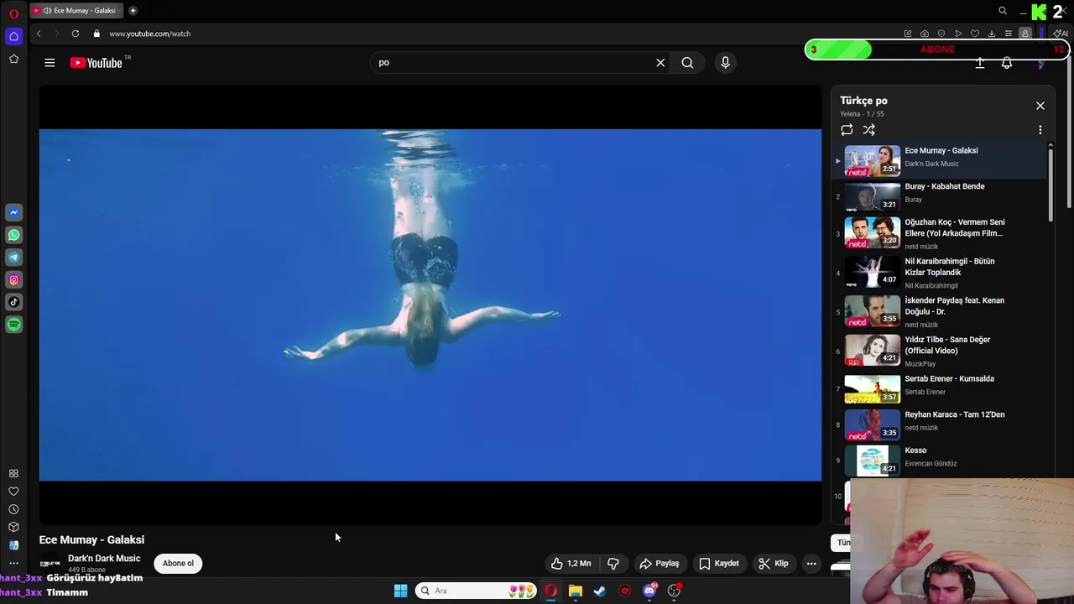Screen dimensions: 1074x604
Task: Open Opera sidebar history clock icon
Action: pyautogui.click(x=13, y=509)
